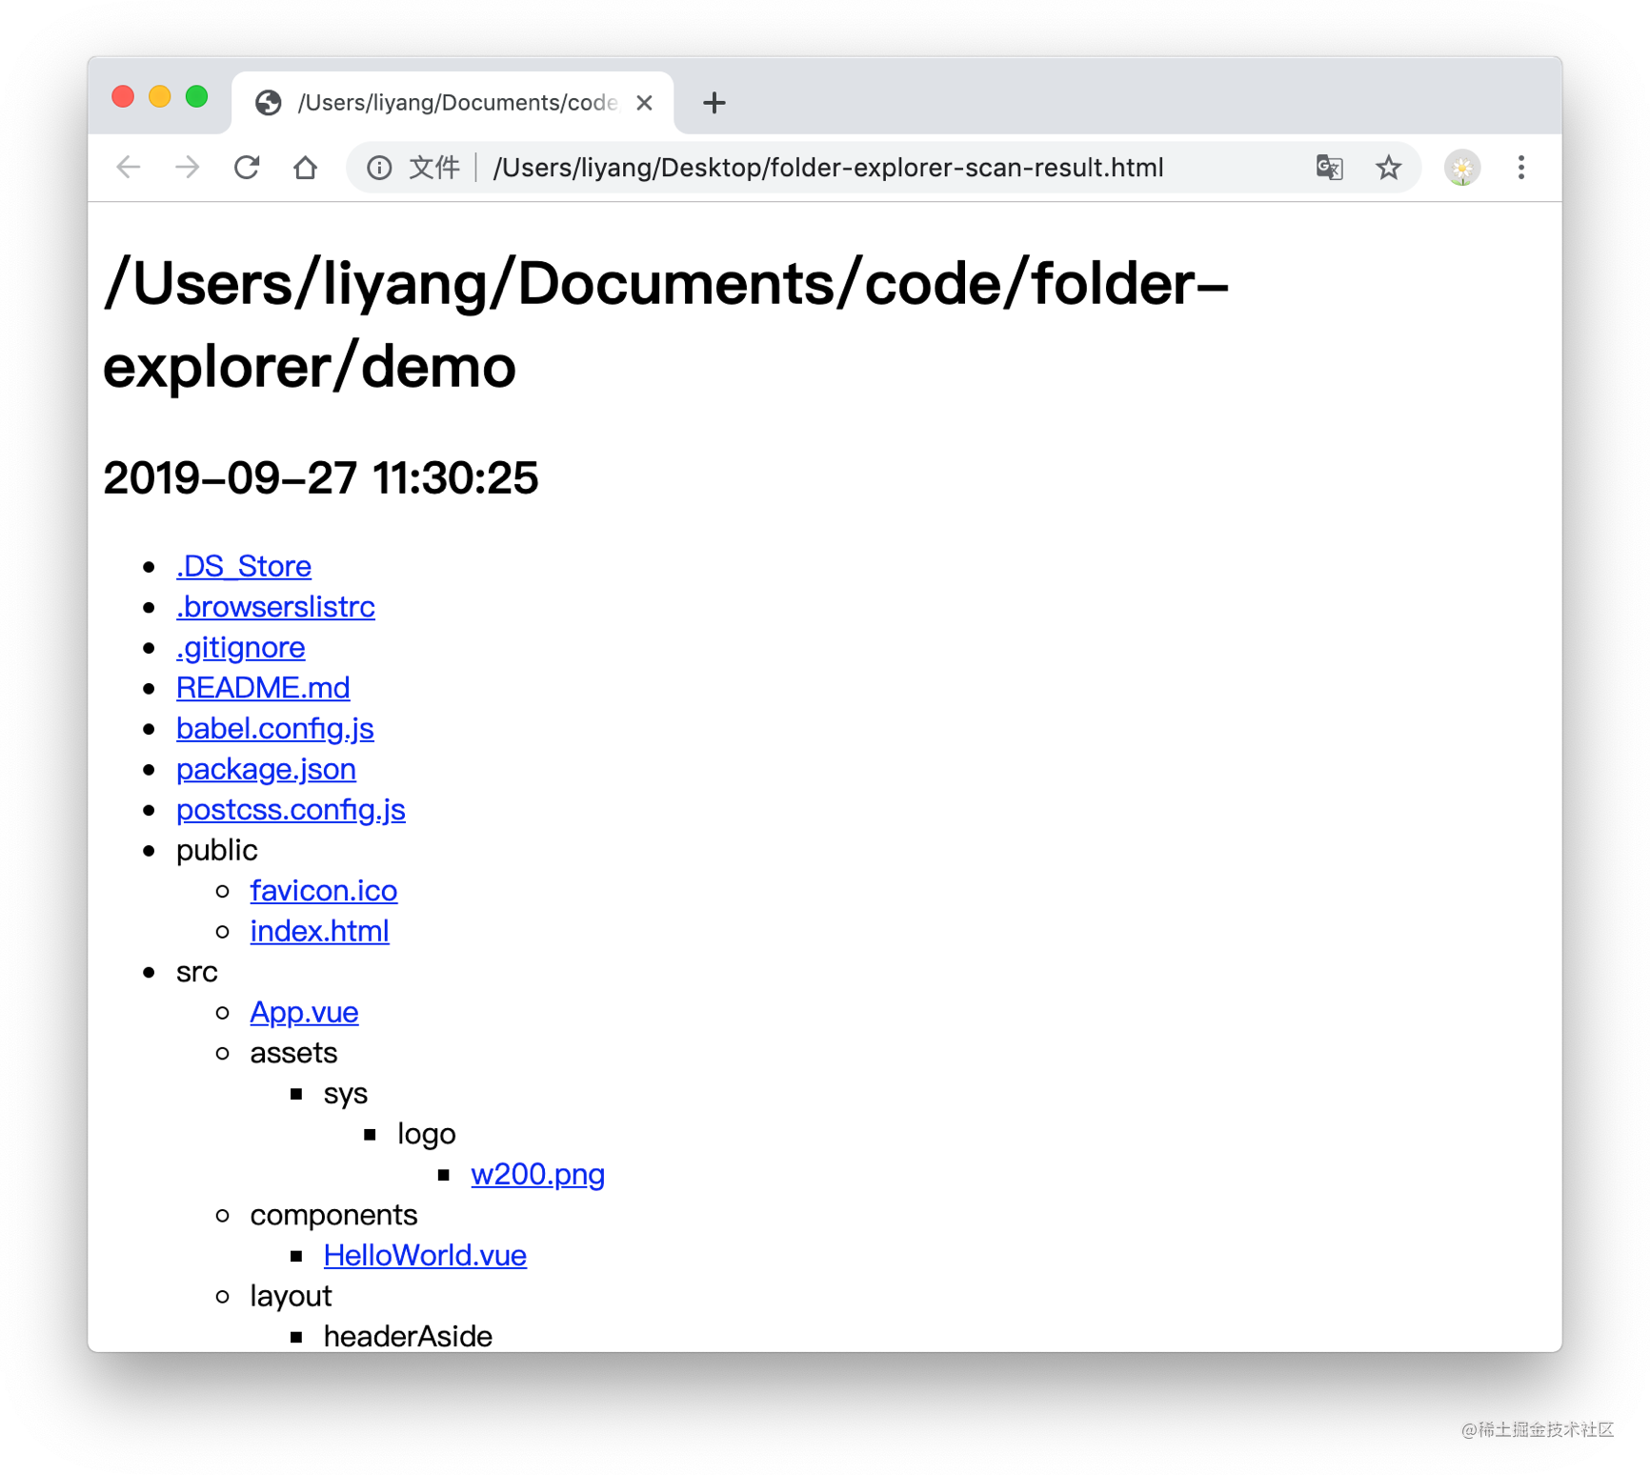Viewport: 1650px width, 1475px height.
Task: Go back with the browser back arrow
Action: 129,168
